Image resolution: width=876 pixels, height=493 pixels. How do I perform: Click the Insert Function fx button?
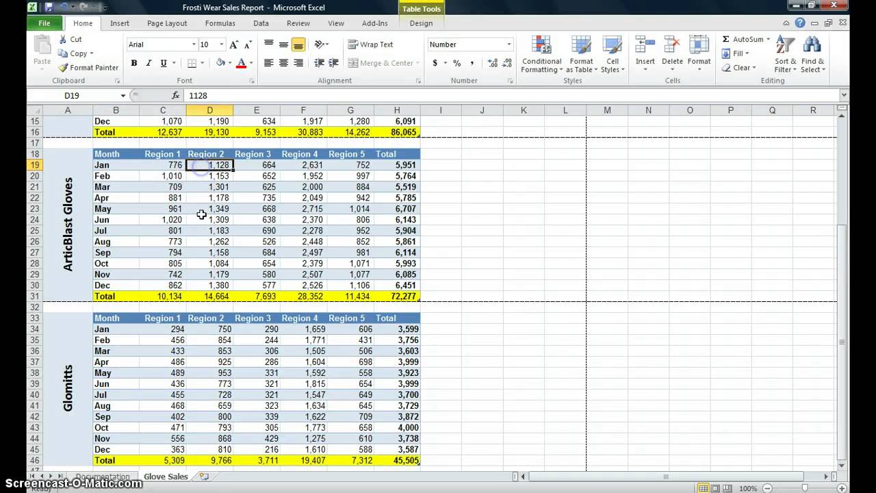click(176, 96)
